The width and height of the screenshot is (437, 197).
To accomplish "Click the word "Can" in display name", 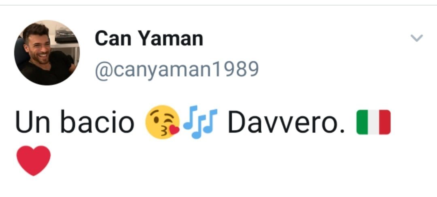I will click(x=113, y=38).
